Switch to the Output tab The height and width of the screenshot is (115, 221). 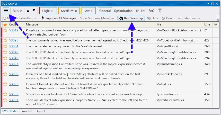(x=40, y=111)
